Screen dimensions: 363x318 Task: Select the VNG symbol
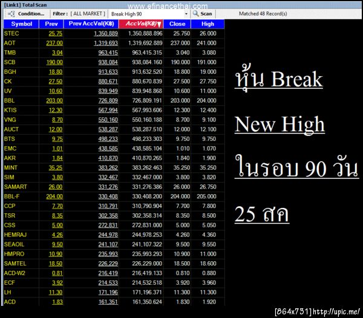[x=10, y=120]
